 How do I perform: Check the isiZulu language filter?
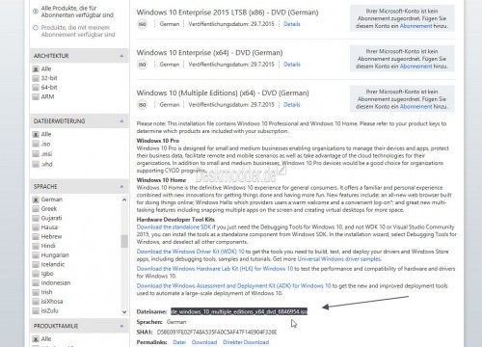tap(36, 311)
